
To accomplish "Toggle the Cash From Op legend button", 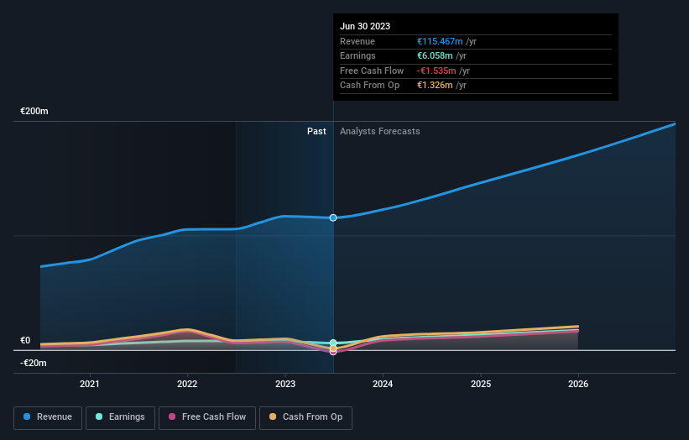I will tap(305, 417).
